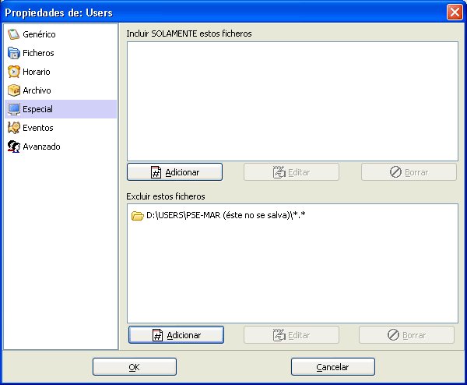The height and width of the screenshot is (385, 467).
Task: Click the Ficheros folder icon
Action: point(13,53)
